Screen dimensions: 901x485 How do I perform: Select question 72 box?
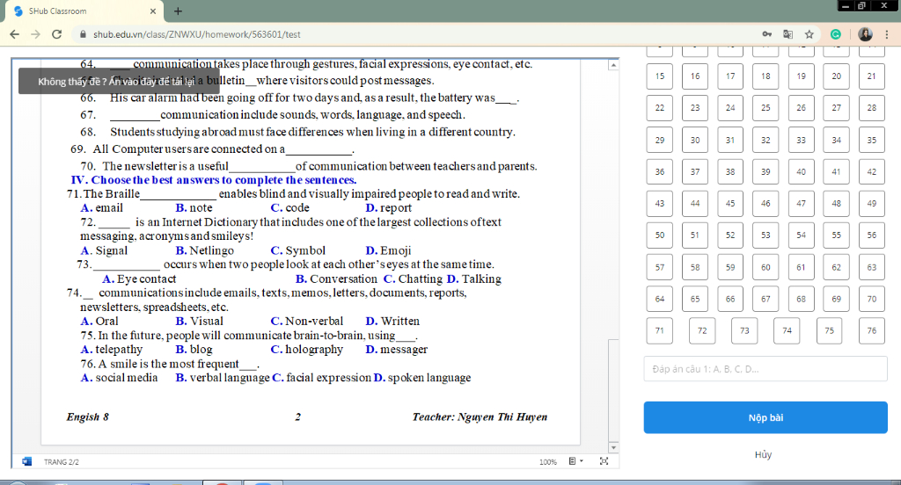pos(702,330)
